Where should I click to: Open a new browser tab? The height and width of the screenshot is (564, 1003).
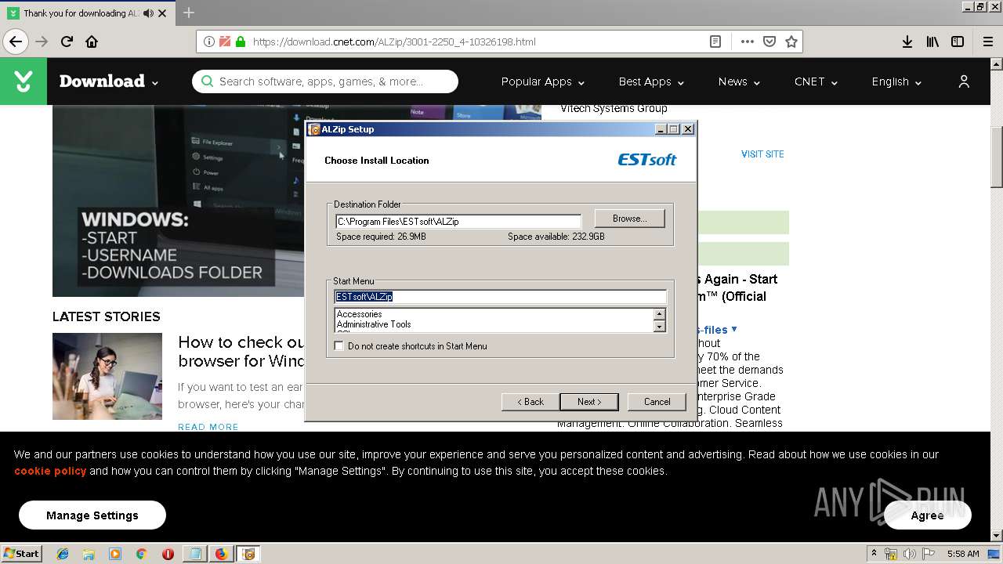189,13
